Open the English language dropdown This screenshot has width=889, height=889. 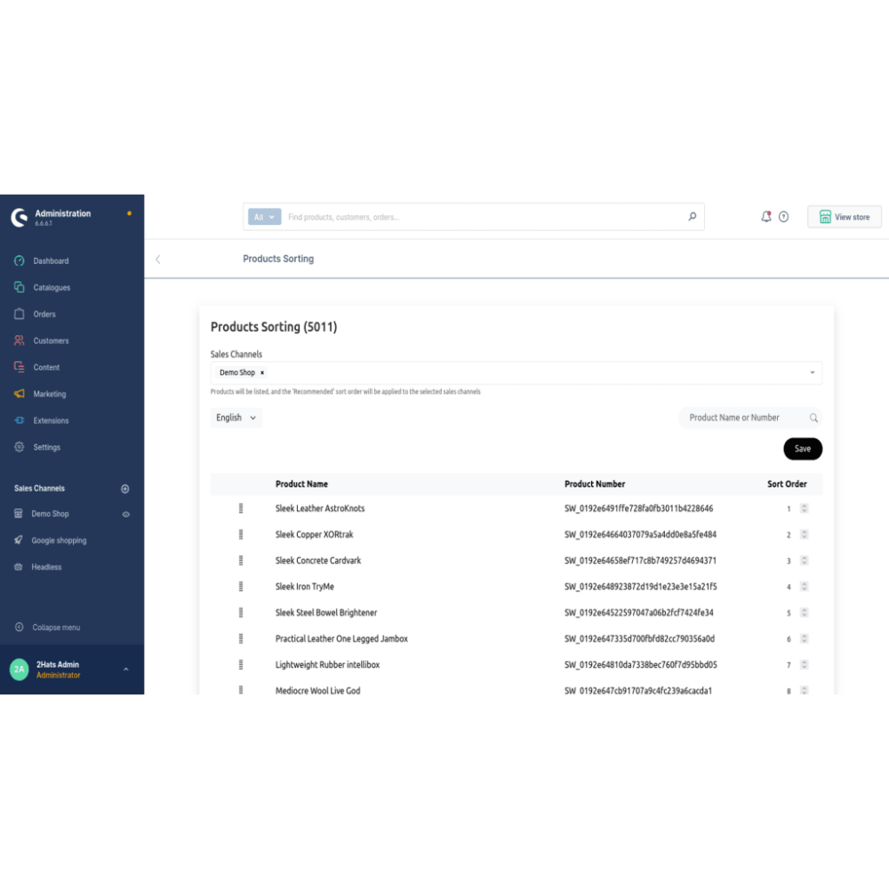pyautogui.click(x=236, y=418)
